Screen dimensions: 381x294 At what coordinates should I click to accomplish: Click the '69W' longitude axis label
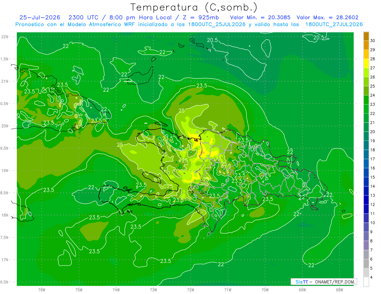click(x=302, y=290)
